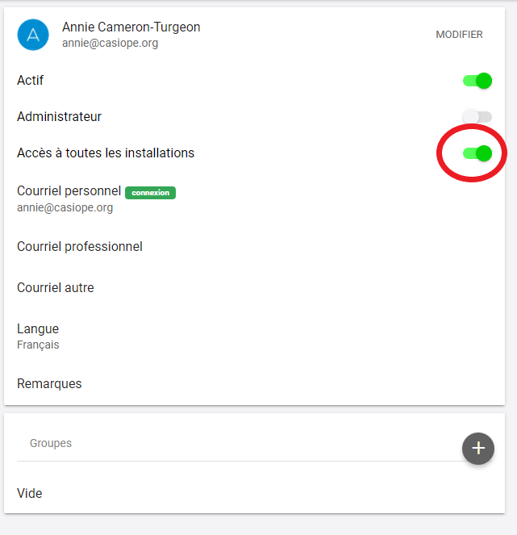The image size is (517, 535).
Task: Click the Administrateur label text
Action: click(x=60, y=117)
